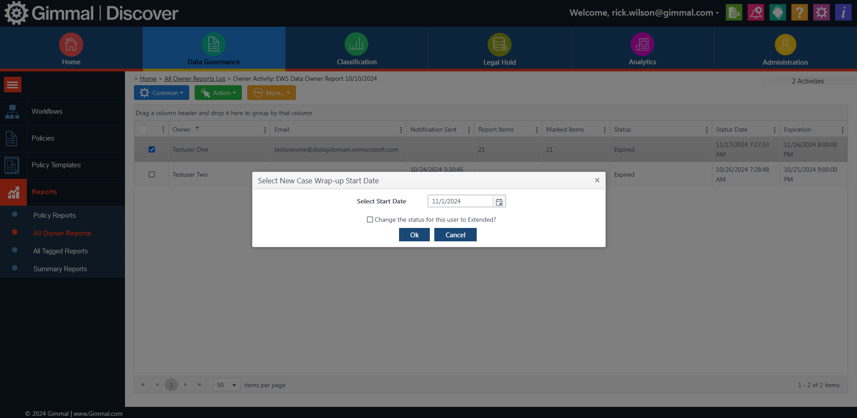Click Ok in the wrap-up date dialog
The height and width of the screenshot is (418, 857).
pos(414,235)
